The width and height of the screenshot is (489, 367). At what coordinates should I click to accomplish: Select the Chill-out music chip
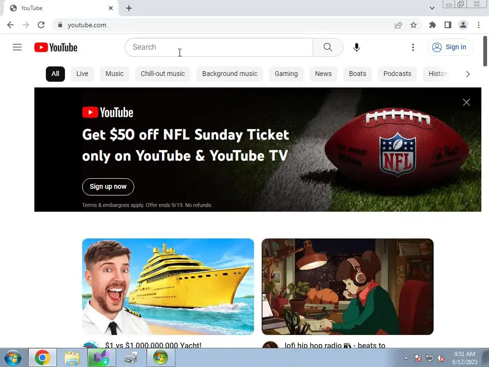click(x=163, y=74)
